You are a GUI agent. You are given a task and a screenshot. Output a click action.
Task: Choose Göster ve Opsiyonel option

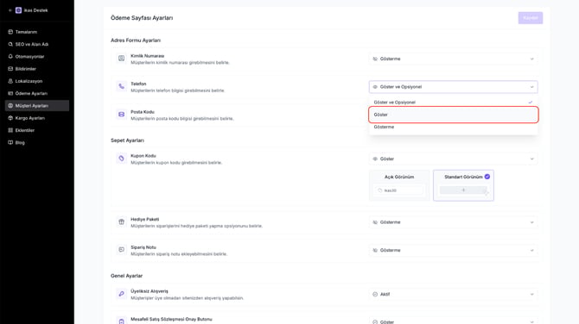[454, 103]
